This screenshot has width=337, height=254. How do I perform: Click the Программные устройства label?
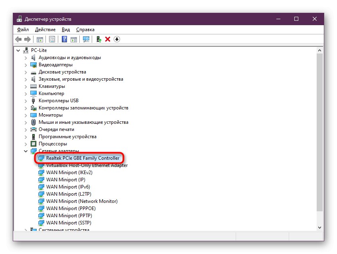click(x=67, y=137)
